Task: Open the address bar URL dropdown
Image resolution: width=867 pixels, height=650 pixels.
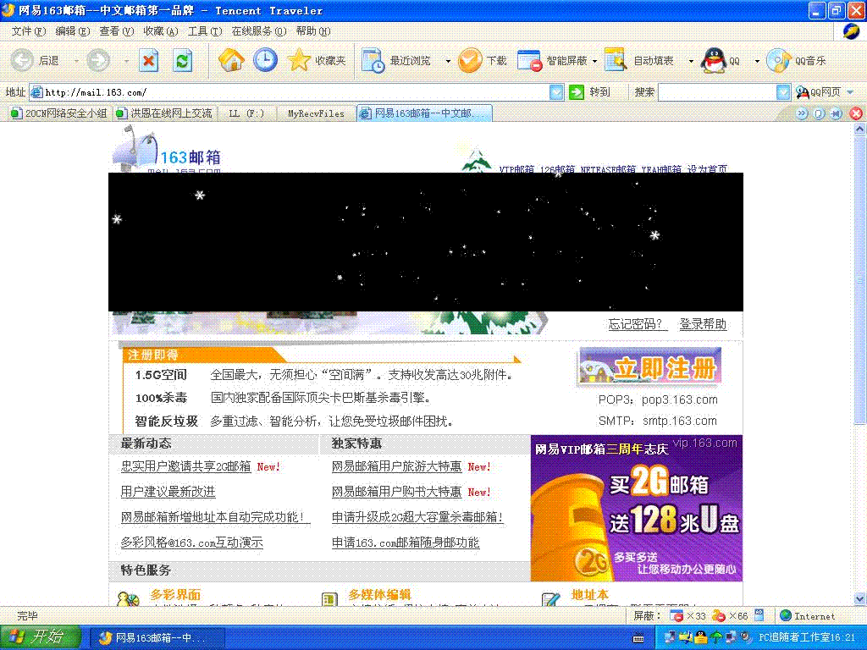Action: (556, 91)
